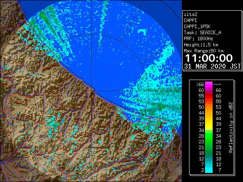Screen dimensions: 243x182
Task: Click the '12' label on legend left
Action: click(201, 158)
